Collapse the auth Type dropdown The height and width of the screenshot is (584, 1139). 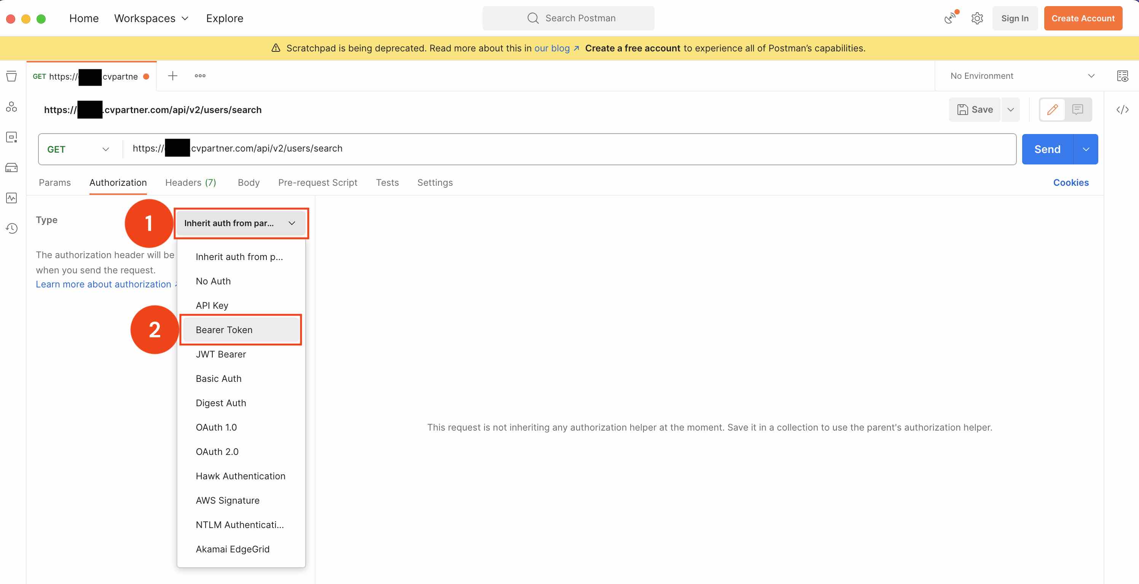tap(241, 223)
